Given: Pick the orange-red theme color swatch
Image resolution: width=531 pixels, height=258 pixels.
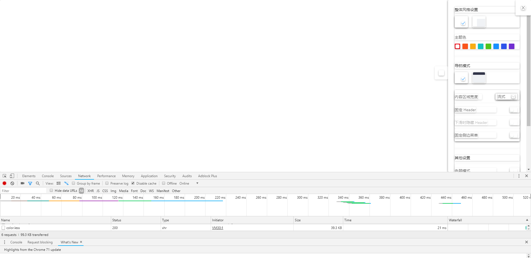Looking at the screenshot, I should [465, 46].
